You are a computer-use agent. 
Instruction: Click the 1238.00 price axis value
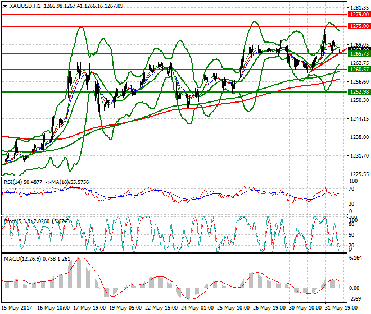pos(359,137)
